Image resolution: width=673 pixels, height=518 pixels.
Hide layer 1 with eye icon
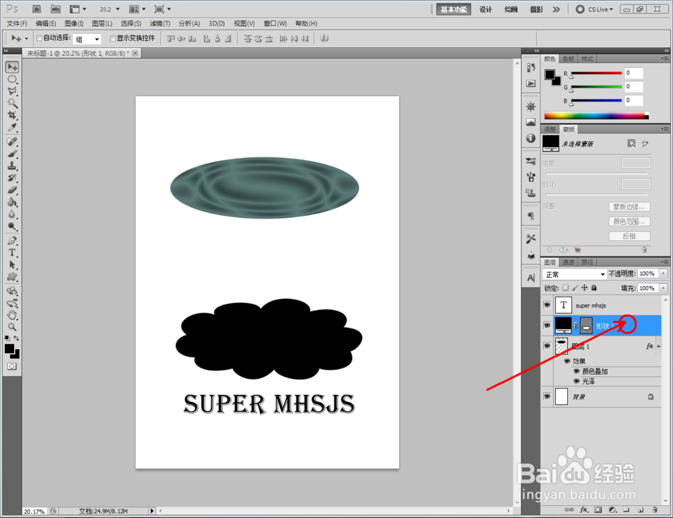546,346
